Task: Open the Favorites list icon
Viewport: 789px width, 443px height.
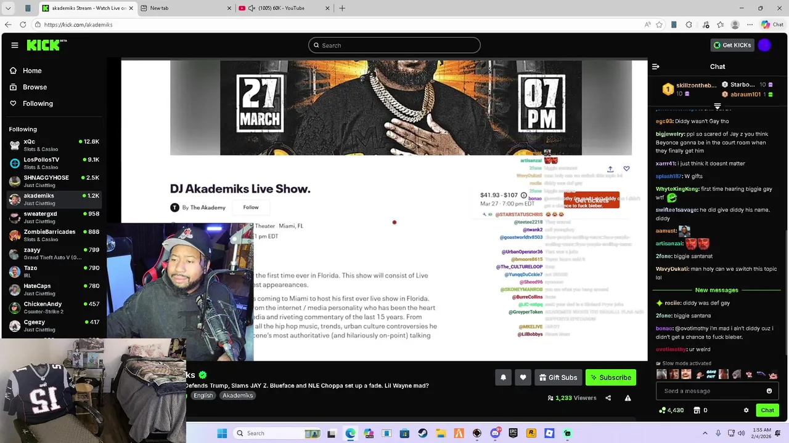Action: click(720, 25)
